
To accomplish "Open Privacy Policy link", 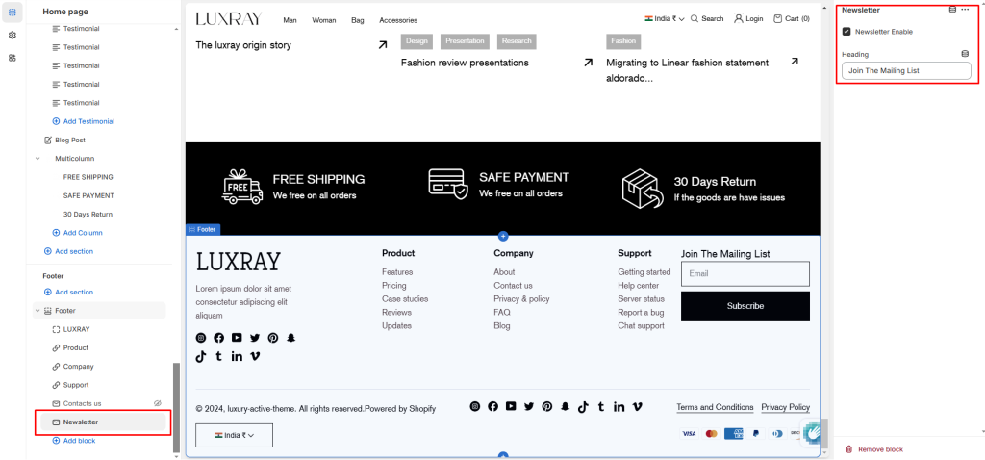I will coord(785,407).
